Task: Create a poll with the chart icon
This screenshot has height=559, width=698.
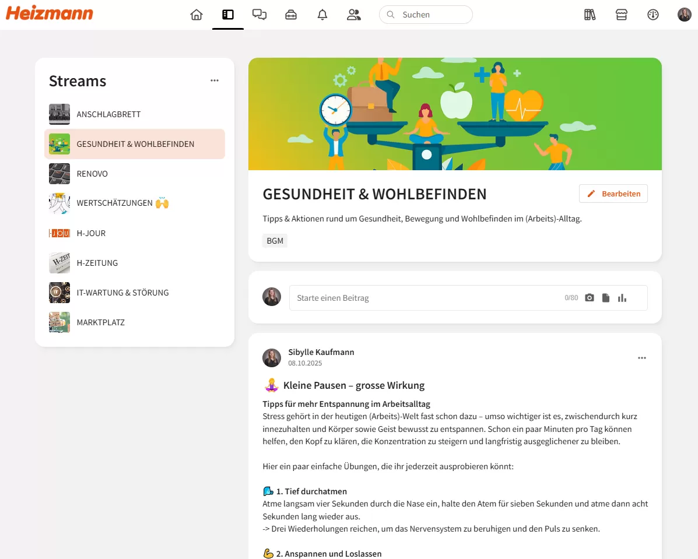Action: (622, 298)
